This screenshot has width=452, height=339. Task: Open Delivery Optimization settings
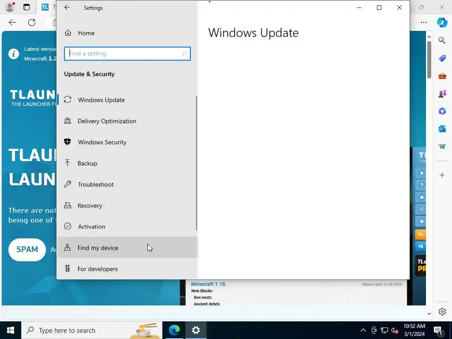pos(127,121)
